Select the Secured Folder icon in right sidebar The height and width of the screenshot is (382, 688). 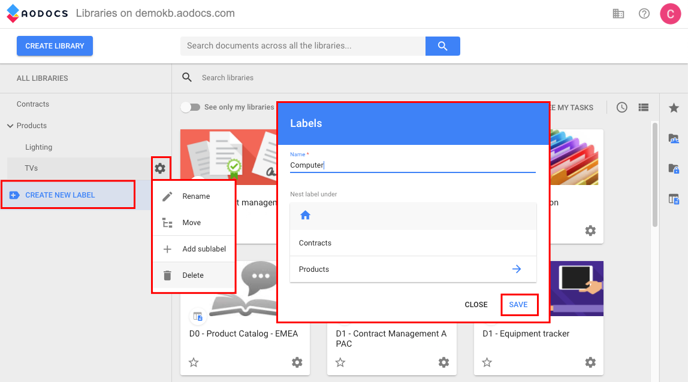click(x=674, y=168)
